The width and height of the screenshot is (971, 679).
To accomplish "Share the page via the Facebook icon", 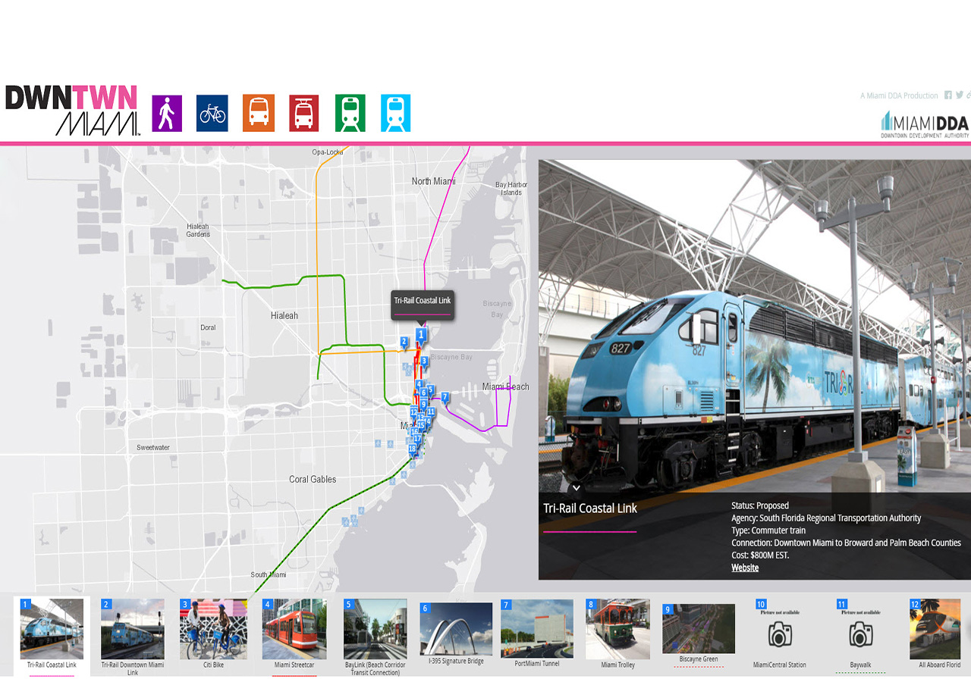I will tap(948, 95).
